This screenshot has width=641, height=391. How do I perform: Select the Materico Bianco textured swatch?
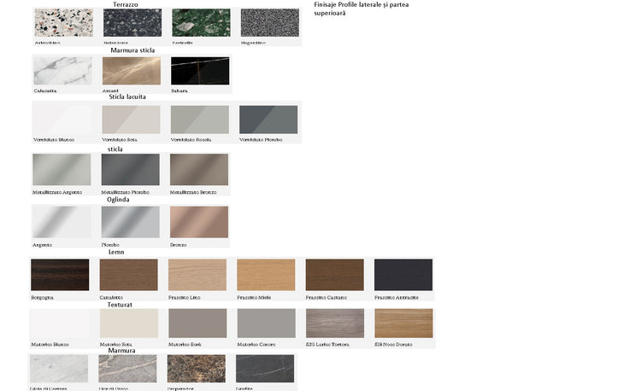[60, 324]
